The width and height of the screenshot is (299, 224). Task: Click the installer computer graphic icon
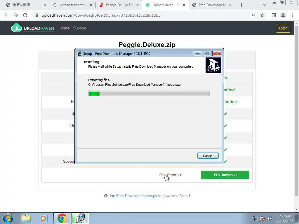tap(213, 65)
